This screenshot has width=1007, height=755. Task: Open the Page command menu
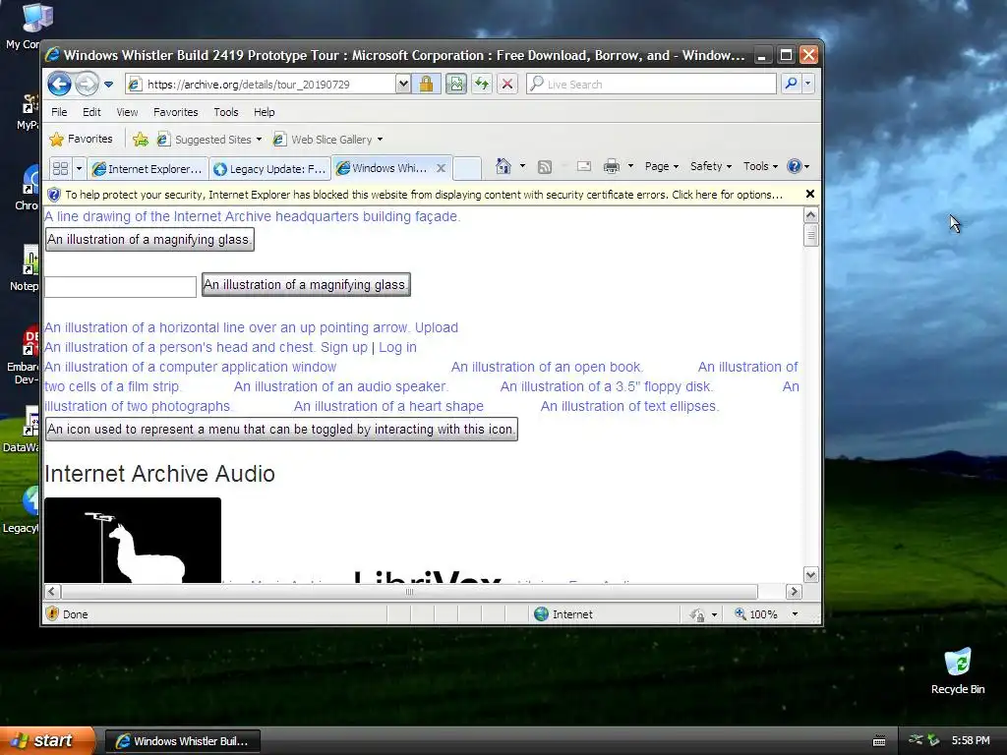pos(662,166)
